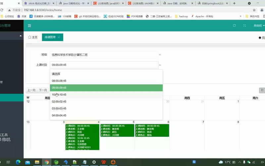
Task: Open the hadoop bookmarks folder
Action: 181,16
